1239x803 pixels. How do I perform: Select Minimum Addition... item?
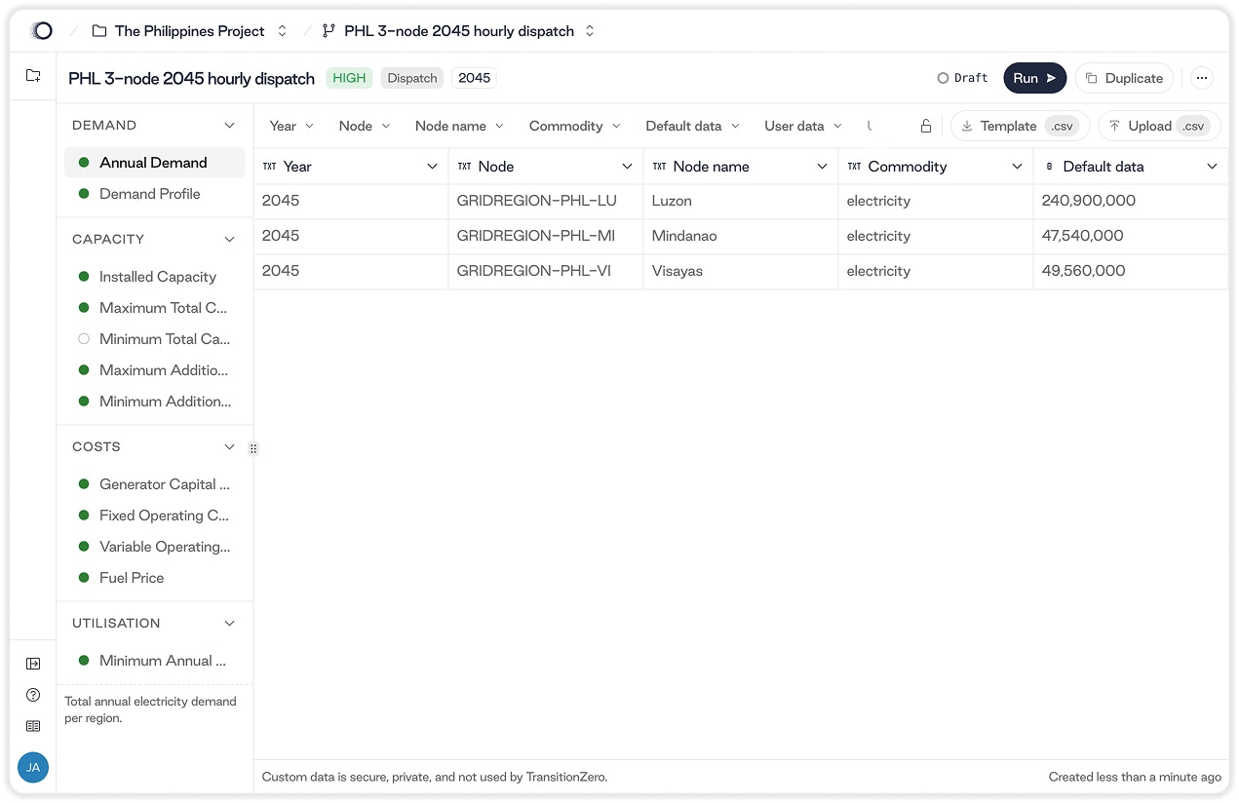pyautogui.click(x=155, y=401)
